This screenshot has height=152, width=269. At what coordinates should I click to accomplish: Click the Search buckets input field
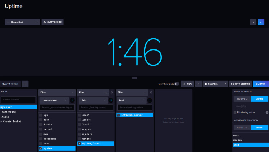pos(18,100)
